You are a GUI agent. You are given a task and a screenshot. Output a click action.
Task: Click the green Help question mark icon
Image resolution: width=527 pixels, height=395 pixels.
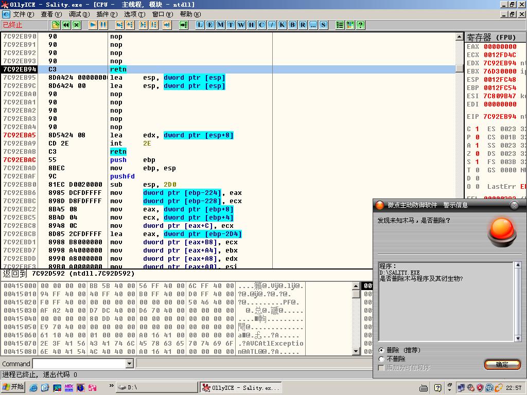click(360, 25)
